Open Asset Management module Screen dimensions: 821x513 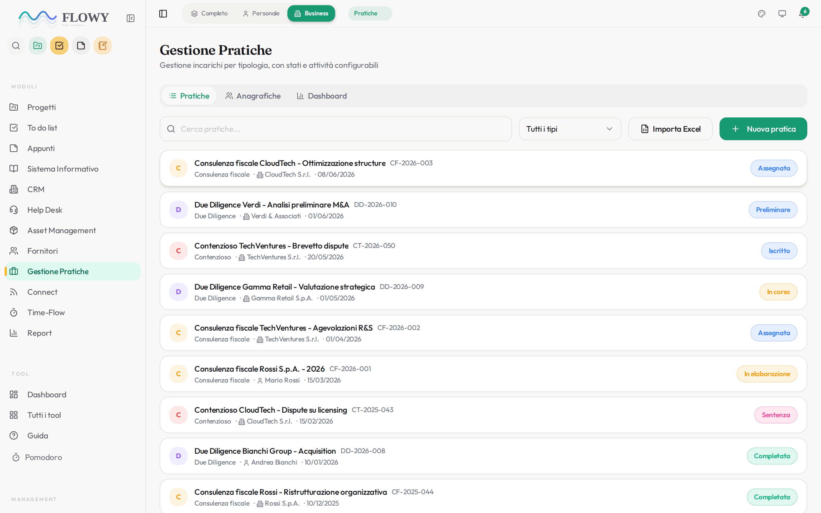click(x=73, y=230)
